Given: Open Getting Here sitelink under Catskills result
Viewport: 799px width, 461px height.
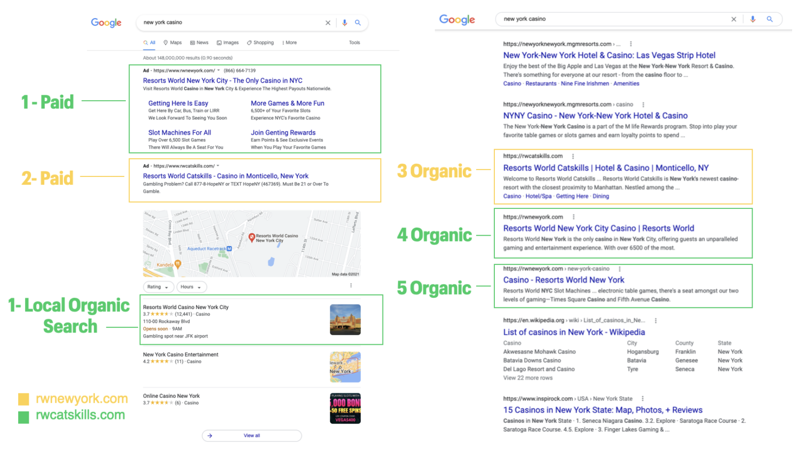Looking at the screenshot, I should point(572,196).
